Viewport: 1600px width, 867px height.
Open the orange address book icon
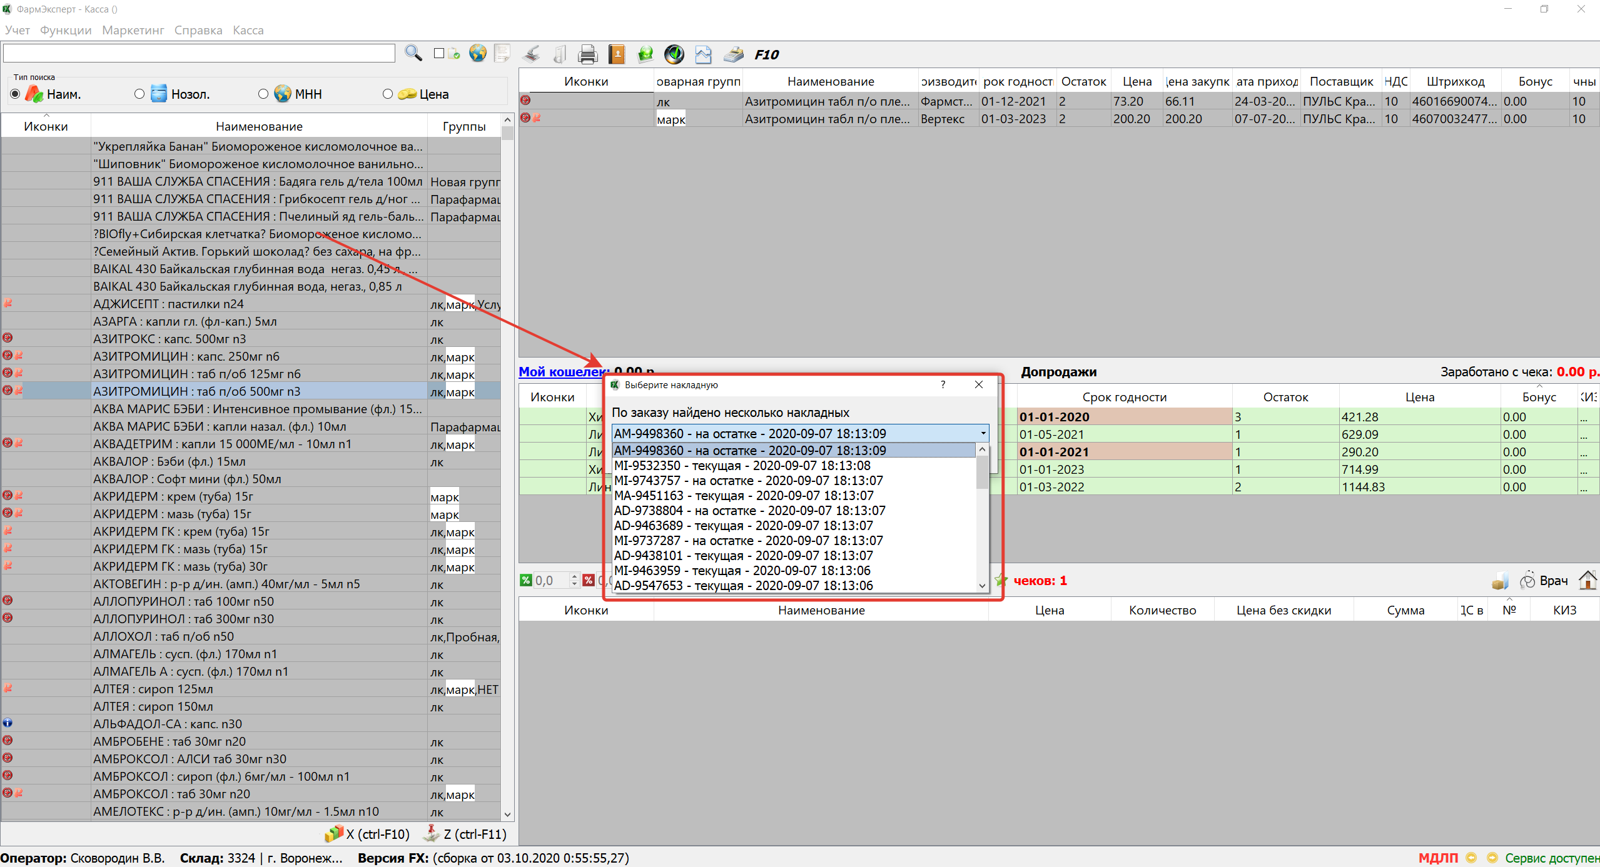[x=617, y=54]
